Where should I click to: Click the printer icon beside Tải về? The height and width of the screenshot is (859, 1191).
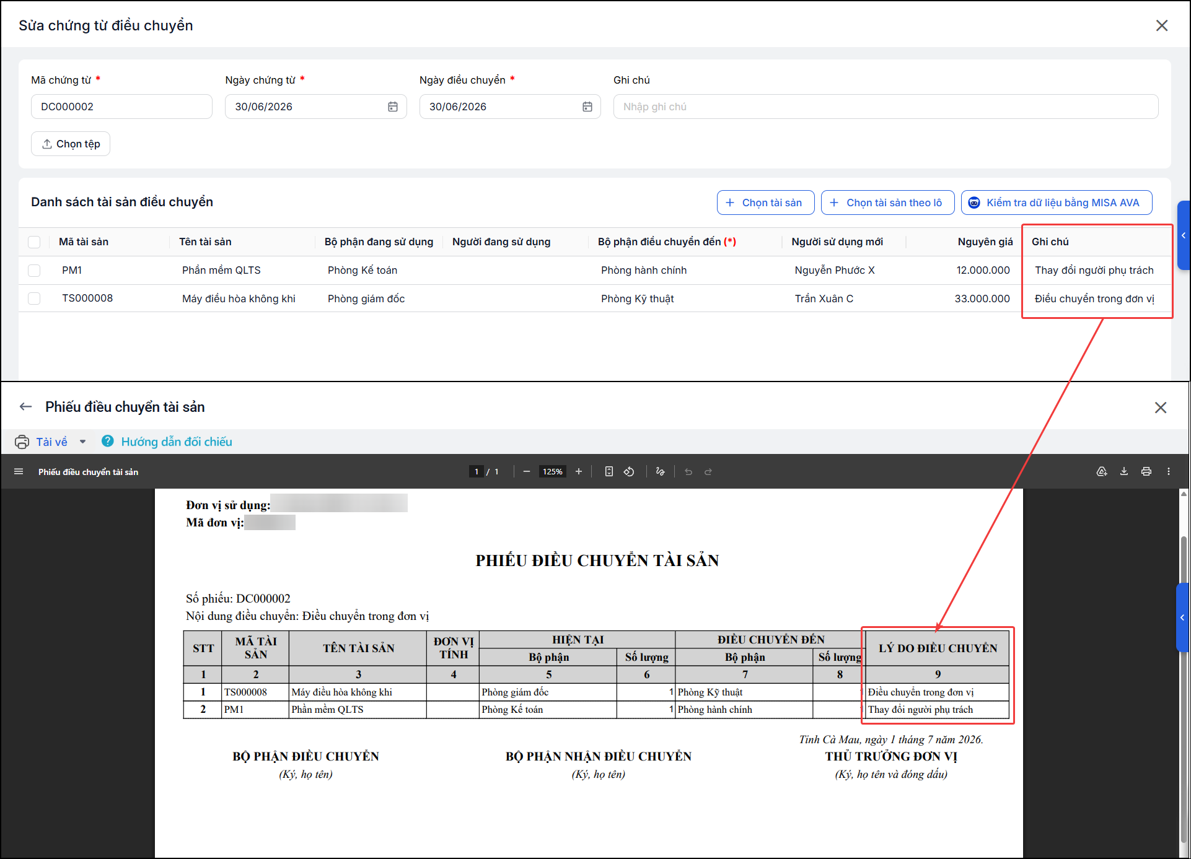[22, 442]
